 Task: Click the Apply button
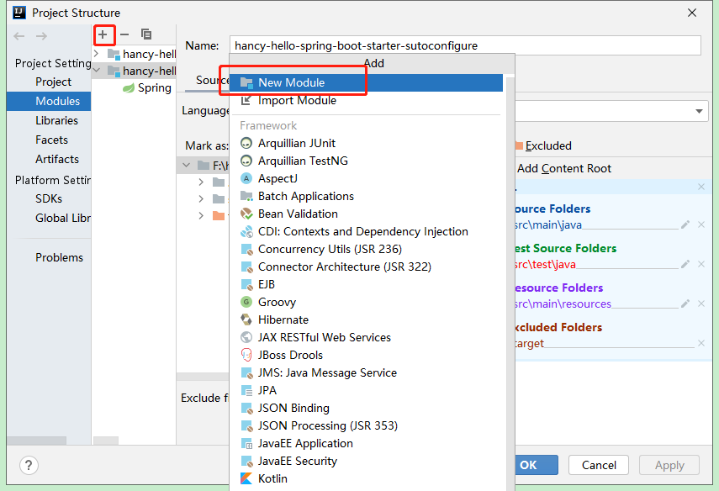(669, 465)
